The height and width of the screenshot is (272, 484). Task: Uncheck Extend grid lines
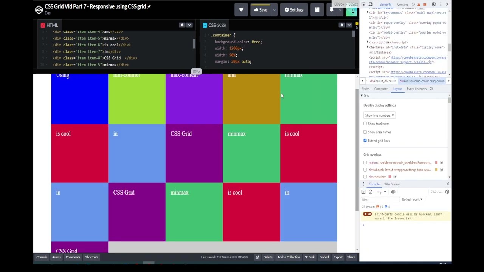point(365,141)
